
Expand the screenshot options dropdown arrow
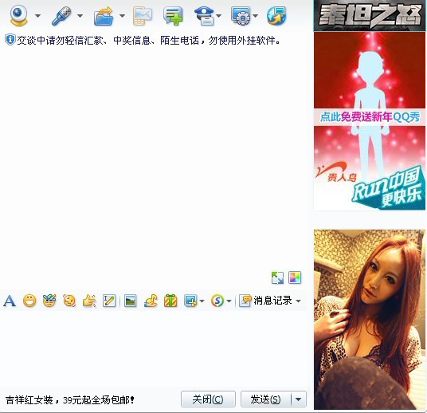202,301
